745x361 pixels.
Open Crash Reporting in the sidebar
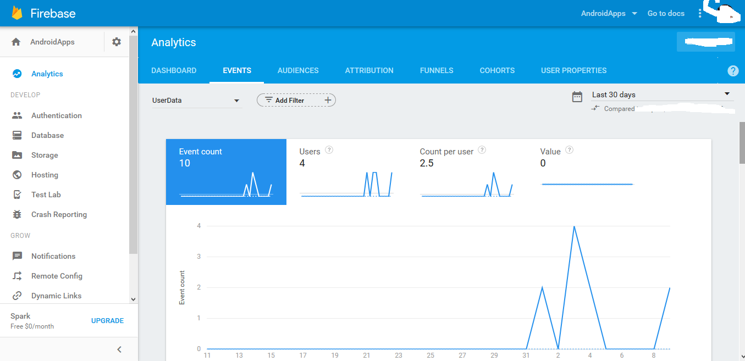tap(59, 214)
